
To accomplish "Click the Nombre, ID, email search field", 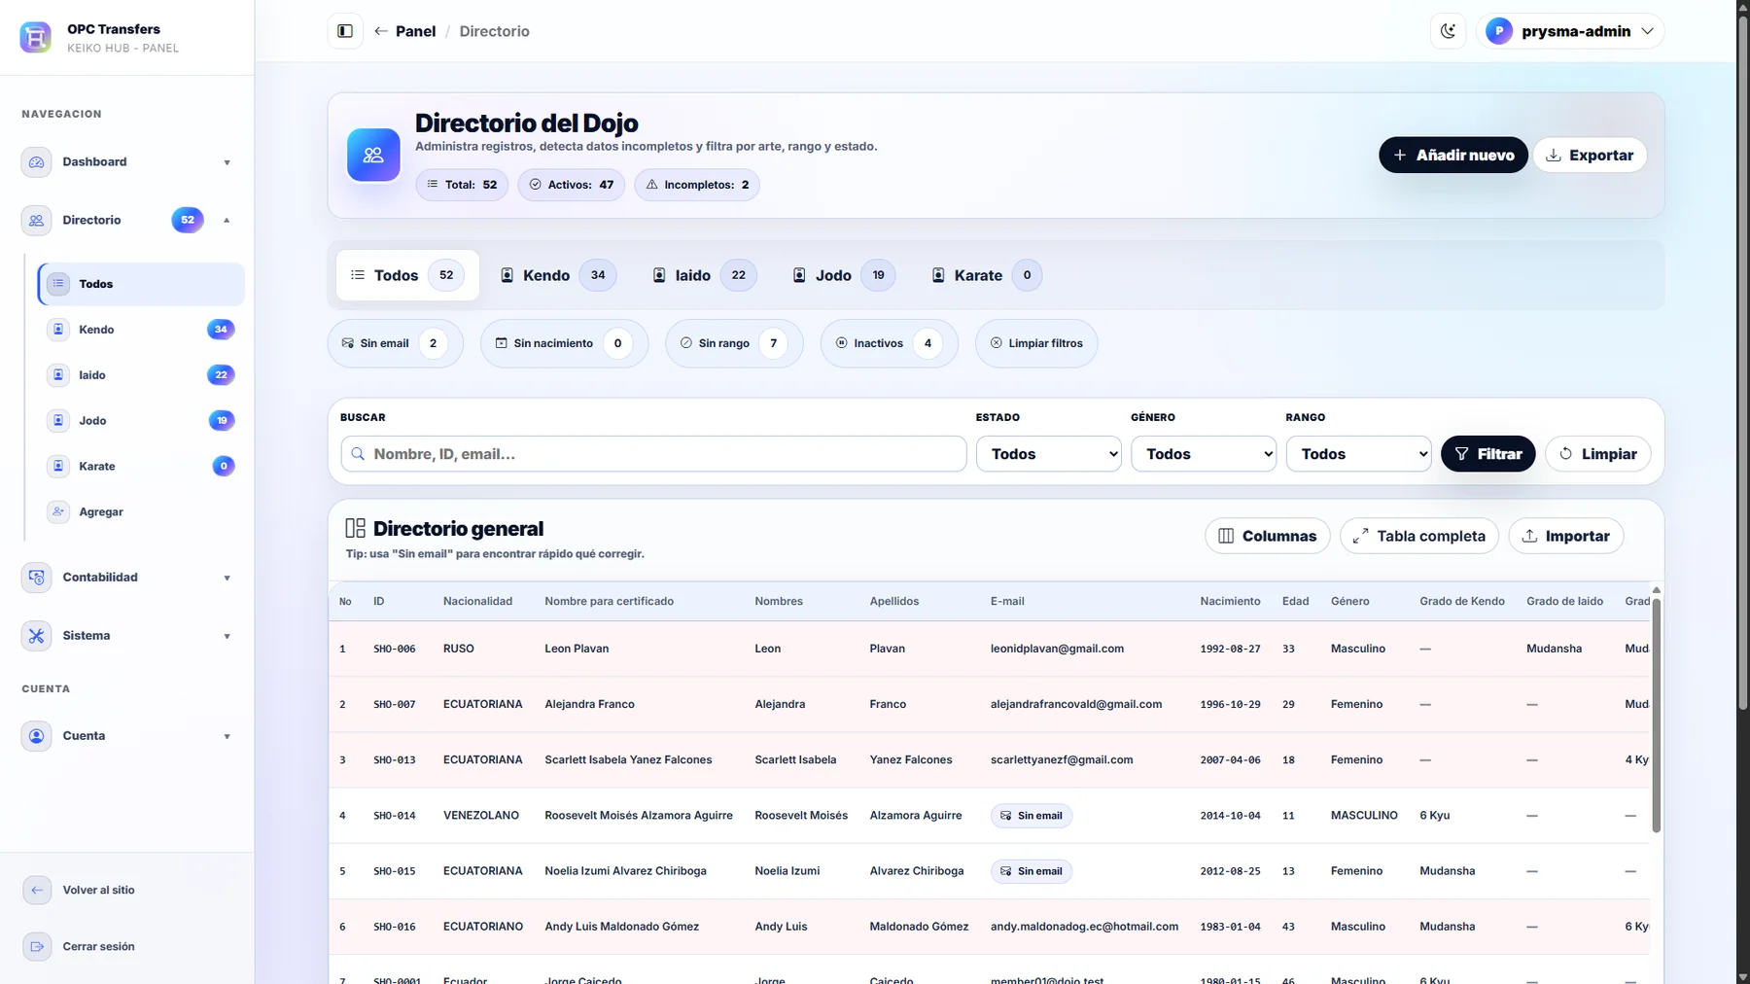I will [653, 454].
